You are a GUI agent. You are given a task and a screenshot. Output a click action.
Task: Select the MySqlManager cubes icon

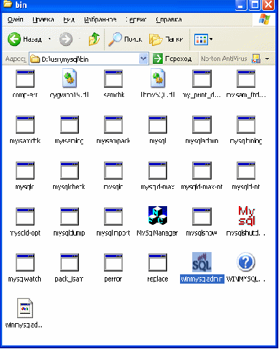158,215
